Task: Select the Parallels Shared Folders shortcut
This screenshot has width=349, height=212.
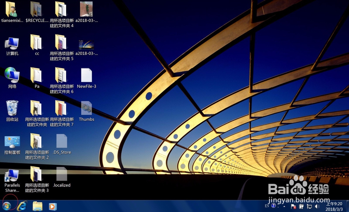Action: click(12, 175)
